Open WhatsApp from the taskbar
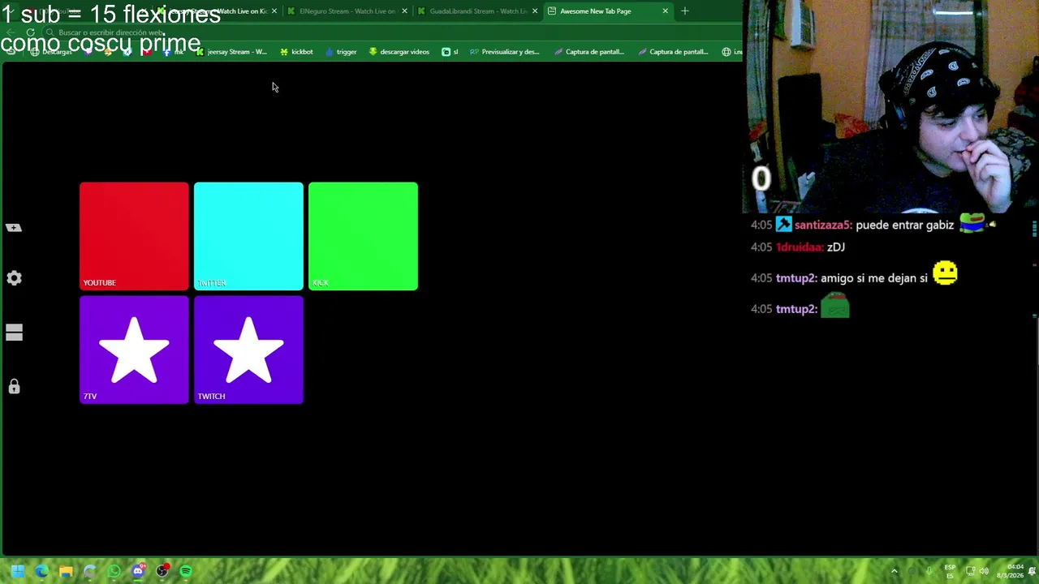This screenshot has height=584, width=1039. (114, 571)
